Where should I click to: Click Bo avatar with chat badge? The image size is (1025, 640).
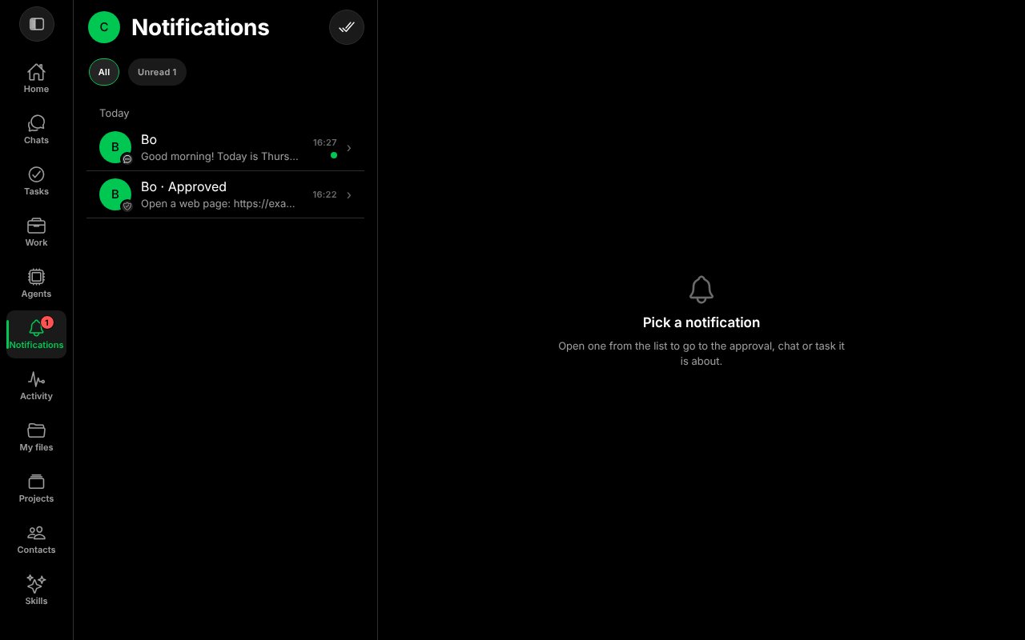click(115, 147)
